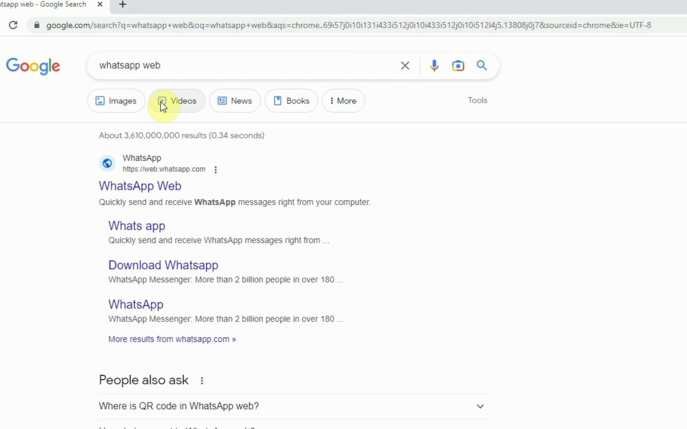Open the People also ask options menu
687x429 pixels.
202,381
